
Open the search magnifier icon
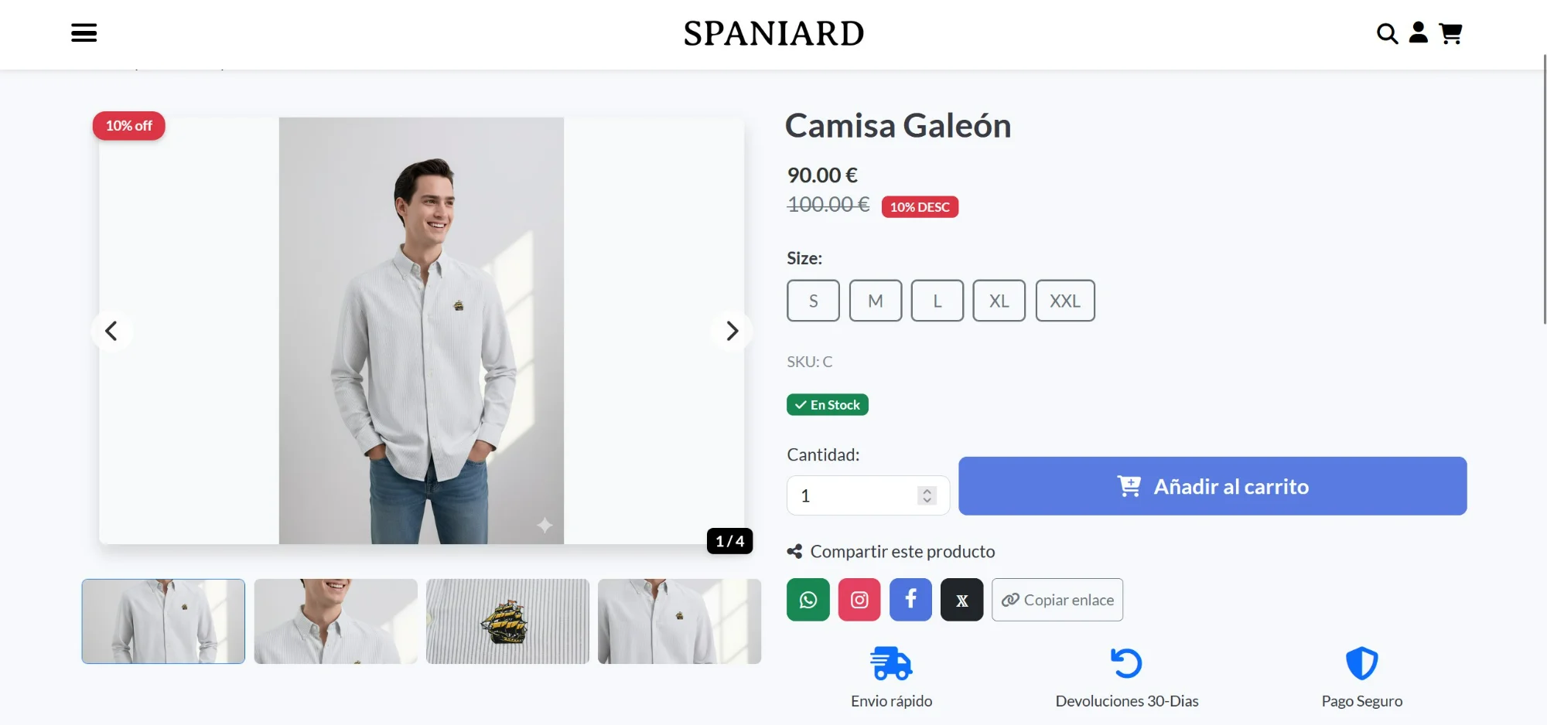point(1387,34)
